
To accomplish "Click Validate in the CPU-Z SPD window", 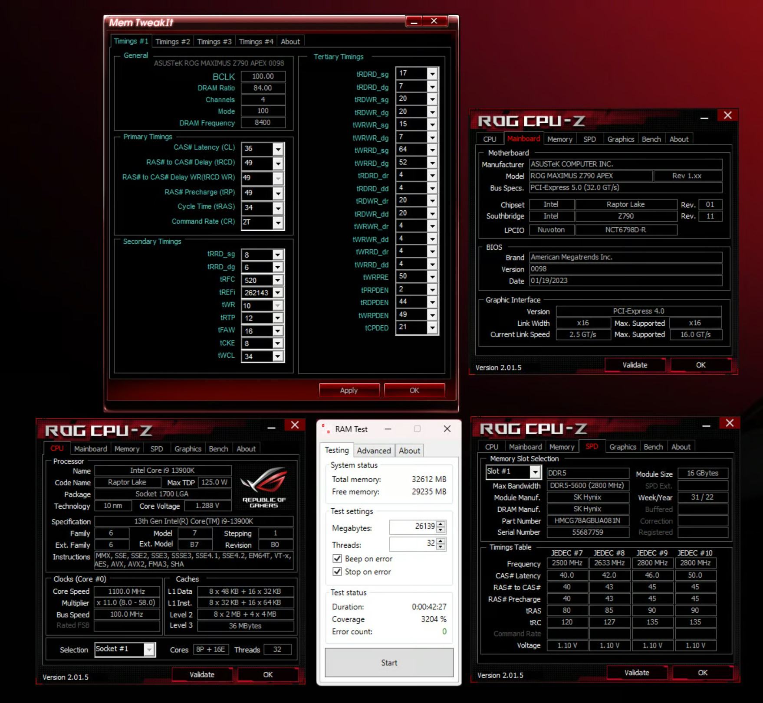I will click(x=637, y=673).
